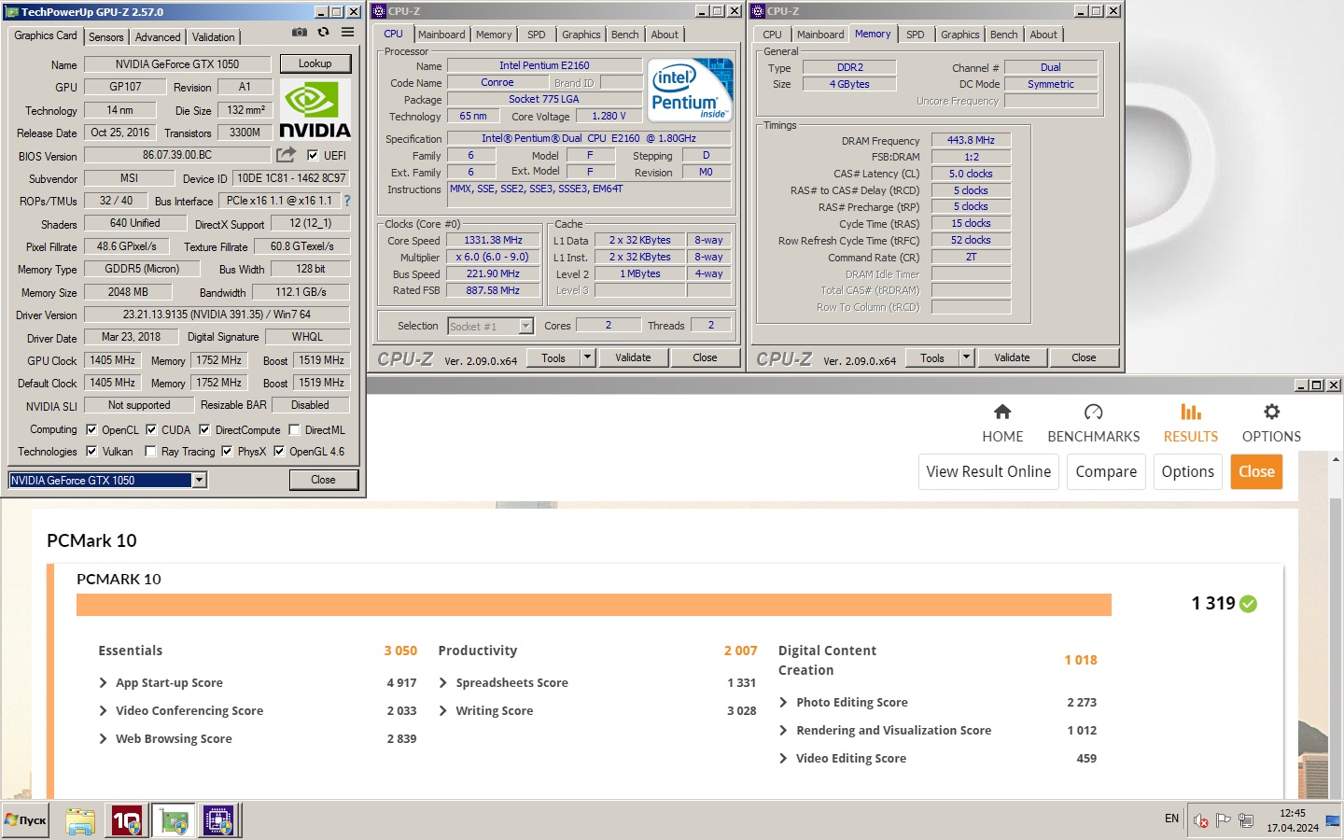Open the file explorer taskbar icon

click(80, 821)
